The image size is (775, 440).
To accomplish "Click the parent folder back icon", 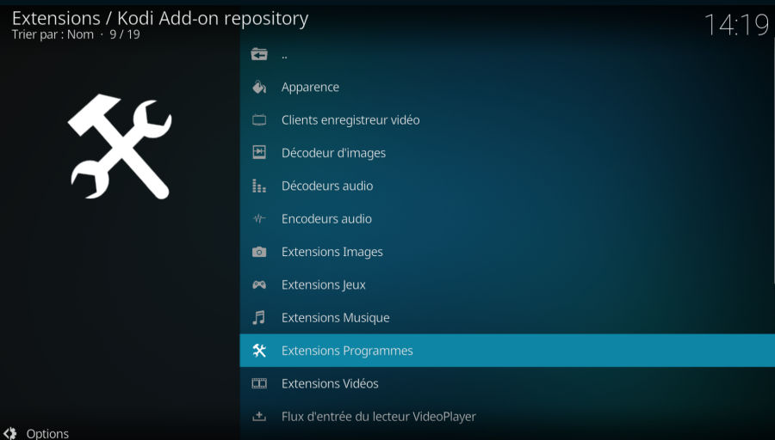I will (x=259, y=54).
